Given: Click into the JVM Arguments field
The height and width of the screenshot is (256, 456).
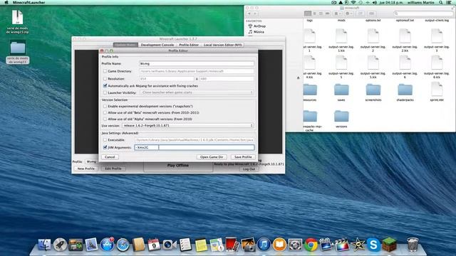Looking at the screenshot, I should [x=195, y=147].
